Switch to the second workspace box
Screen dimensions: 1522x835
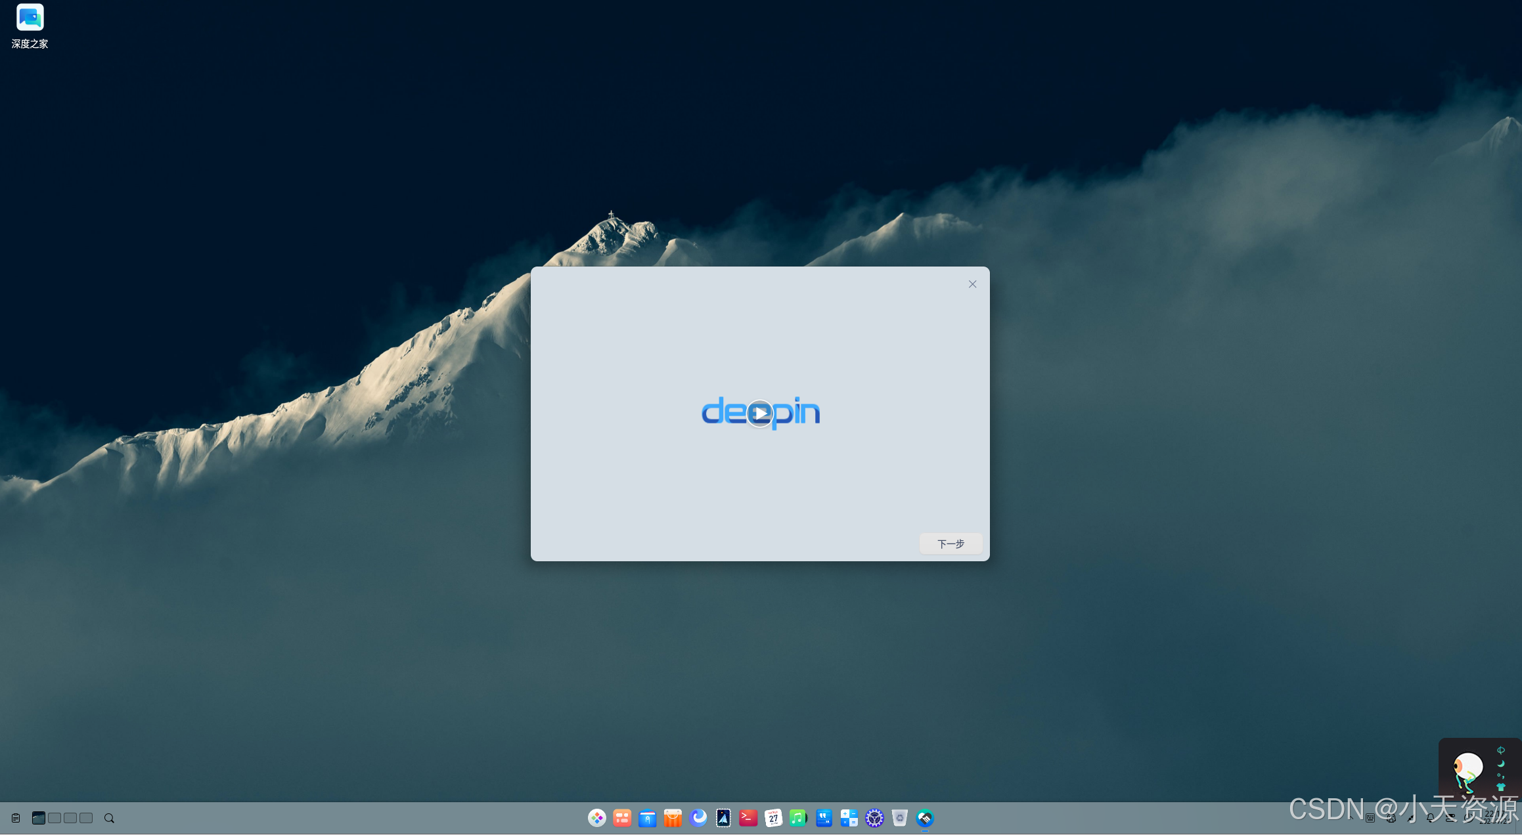pos(55,818)
